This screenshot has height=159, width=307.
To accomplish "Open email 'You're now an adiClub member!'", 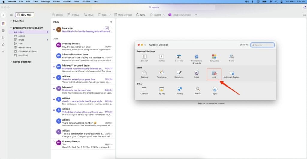I will click(x=83, y=123).
